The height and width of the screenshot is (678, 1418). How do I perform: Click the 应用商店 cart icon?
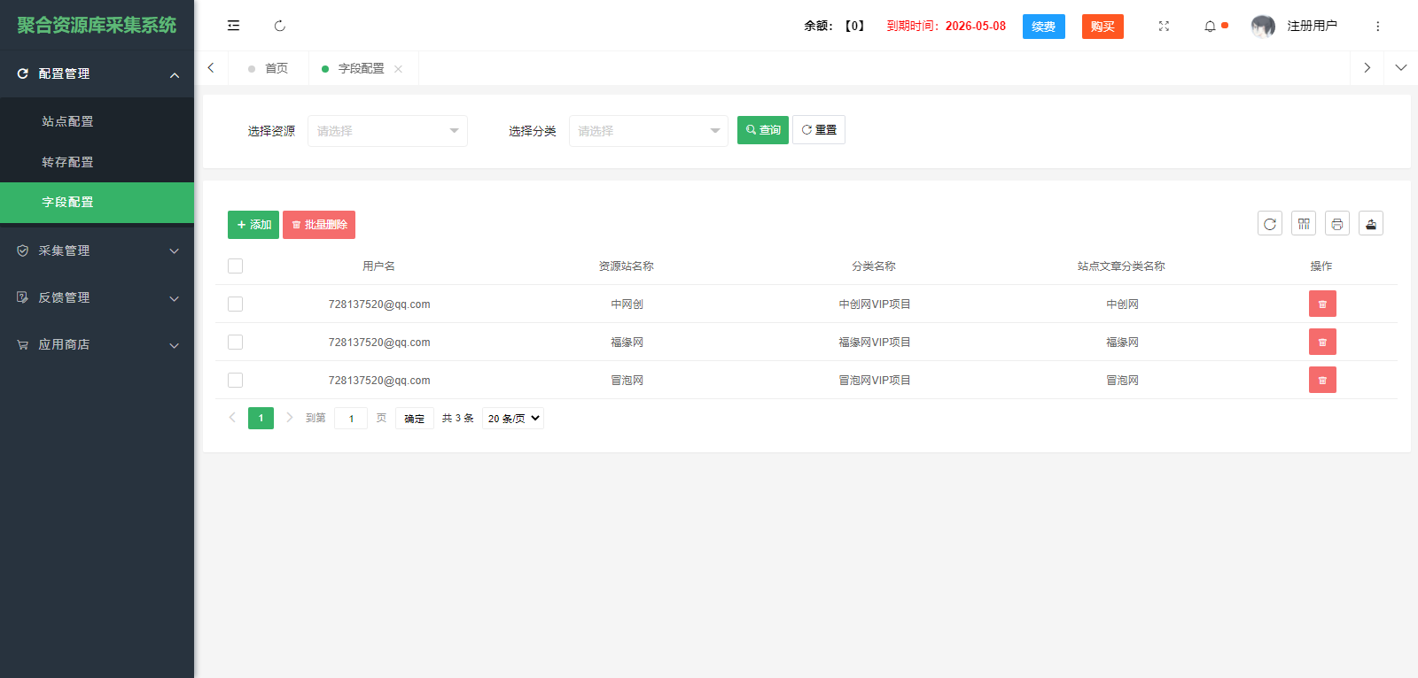click(x=23, y=344)
